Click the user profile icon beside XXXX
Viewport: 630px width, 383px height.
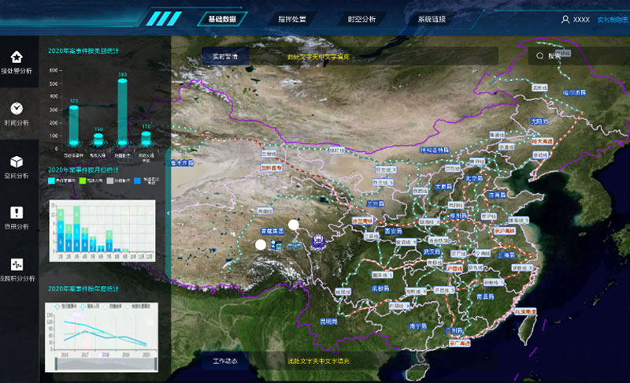[565, 19]
